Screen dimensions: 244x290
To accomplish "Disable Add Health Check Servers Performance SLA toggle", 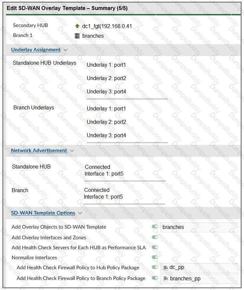I will (x=155, y=247).
